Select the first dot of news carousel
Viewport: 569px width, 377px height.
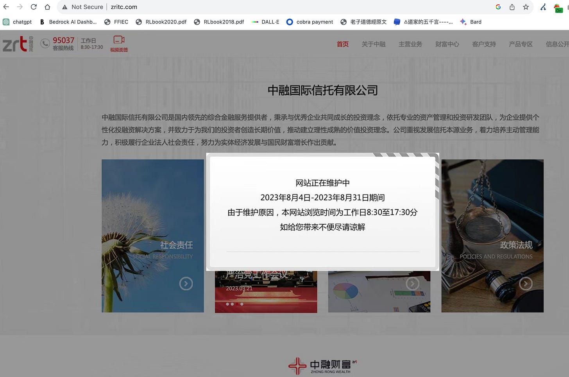[x=227, y=304]
